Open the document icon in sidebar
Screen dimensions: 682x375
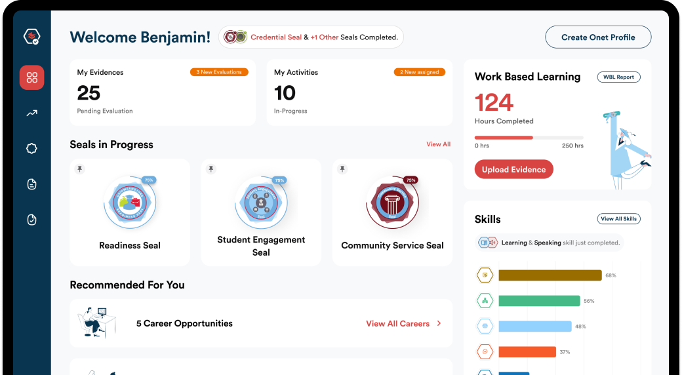click(32, 184)
